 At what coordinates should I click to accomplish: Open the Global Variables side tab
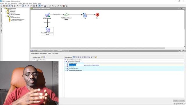(2, 18)
